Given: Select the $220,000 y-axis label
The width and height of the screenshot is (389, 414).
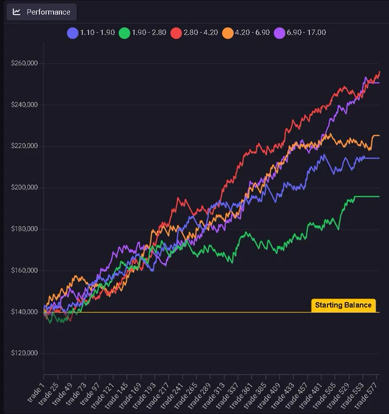Looking at the screenshot, I should click(24, 146).
